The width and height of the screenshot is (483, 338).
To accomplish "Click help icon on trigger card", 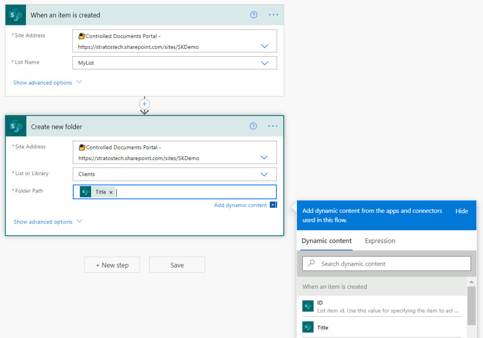I will pos(254,15).
